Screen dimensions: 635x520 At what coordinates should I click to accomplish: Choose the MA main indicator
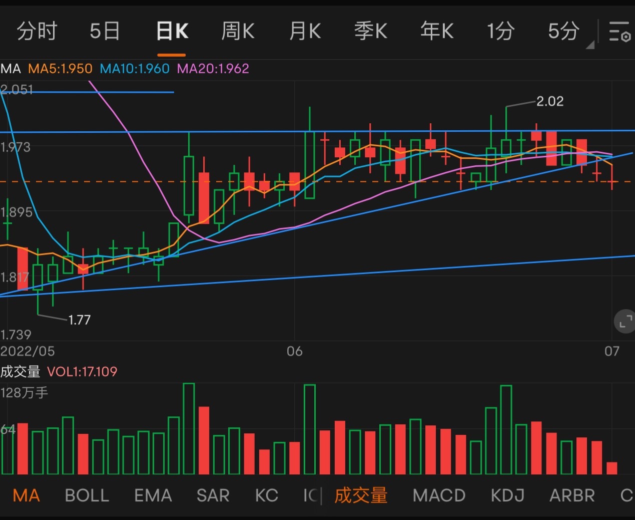(26, 495)
